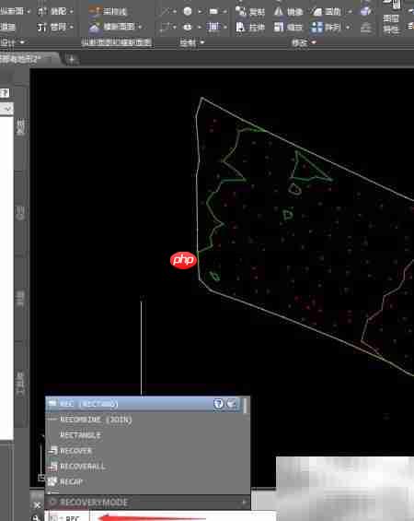
Task: Open the Array (阵列) dropdown arrow
Action: (x=349, y=27)
